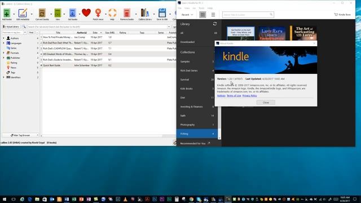Click the Kindle library sync refresh icon

point(215,24)
